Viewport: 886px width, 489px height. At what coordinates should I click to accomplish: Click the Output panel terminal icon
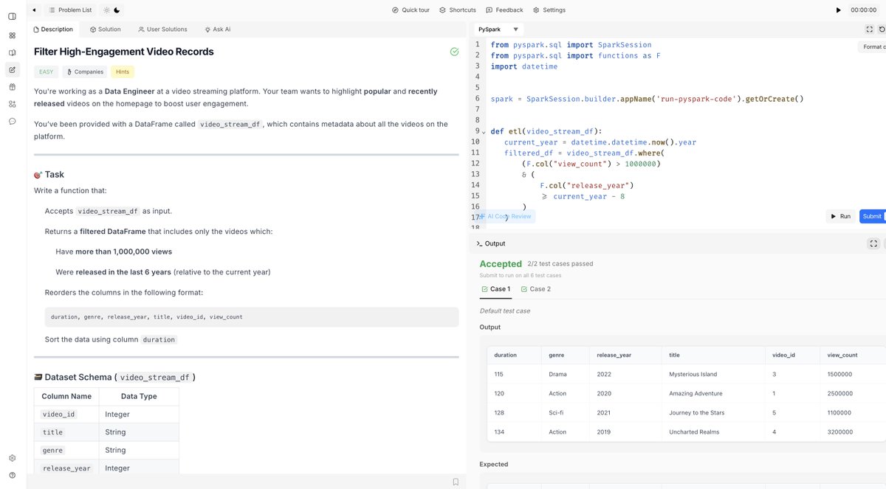pos(479,243)
